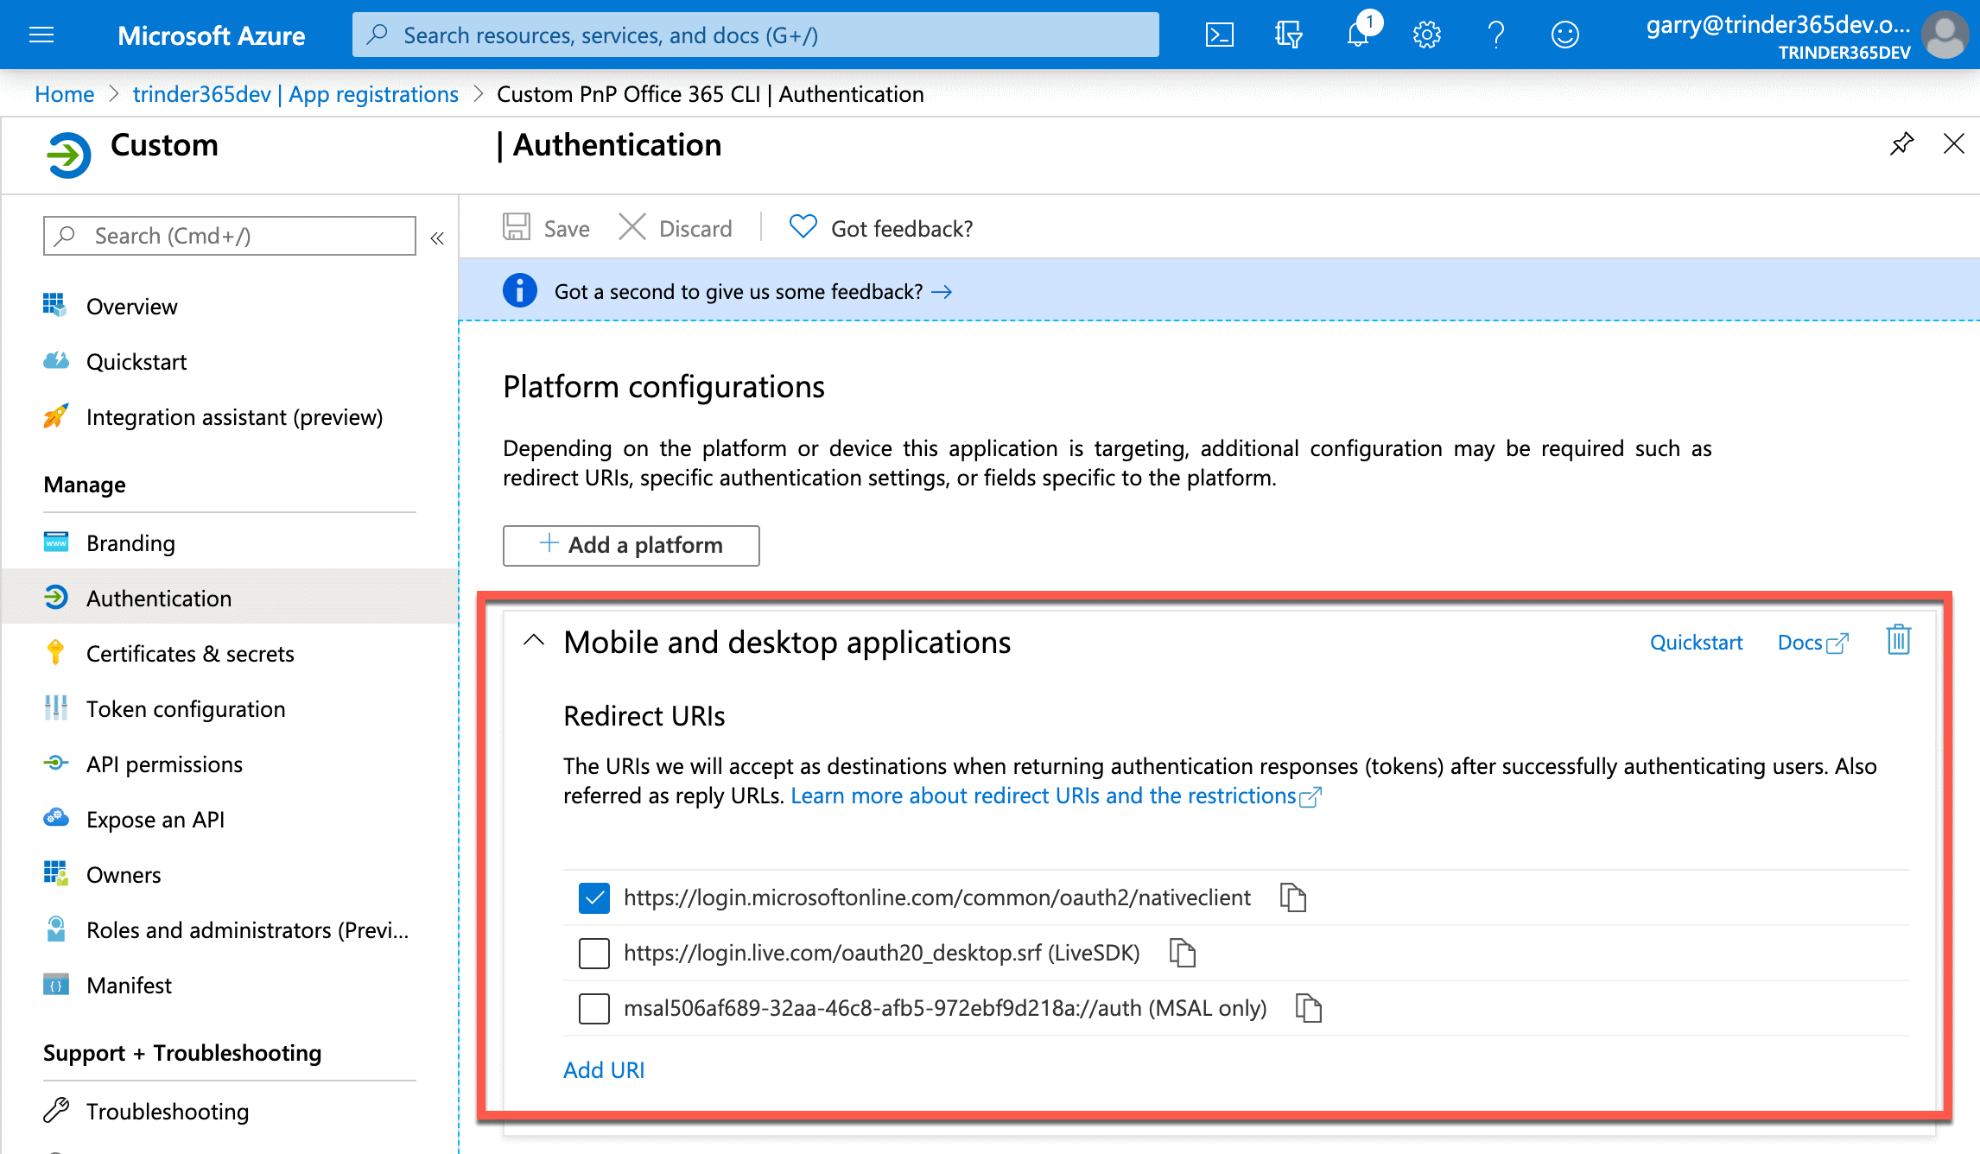Open Learn more about redirect URIs link
1980x1154 pixels.
tap(1056, 796)
